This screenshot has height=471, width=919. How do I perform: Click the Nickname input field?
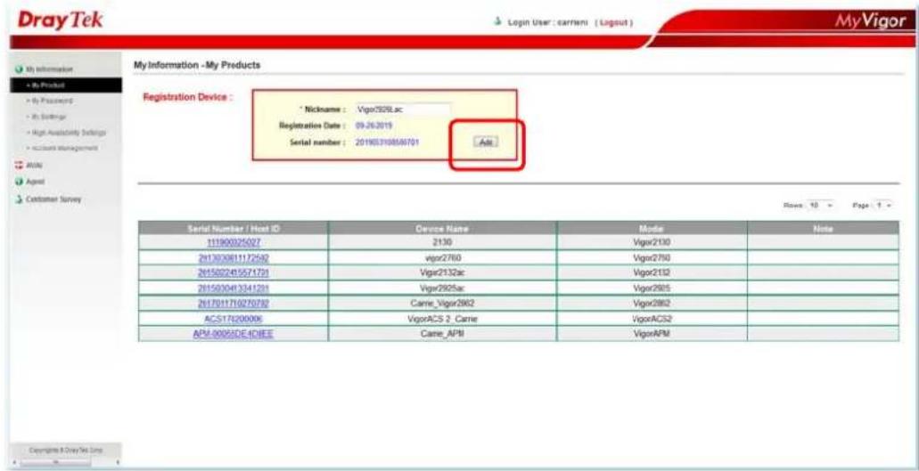[403, 110]
